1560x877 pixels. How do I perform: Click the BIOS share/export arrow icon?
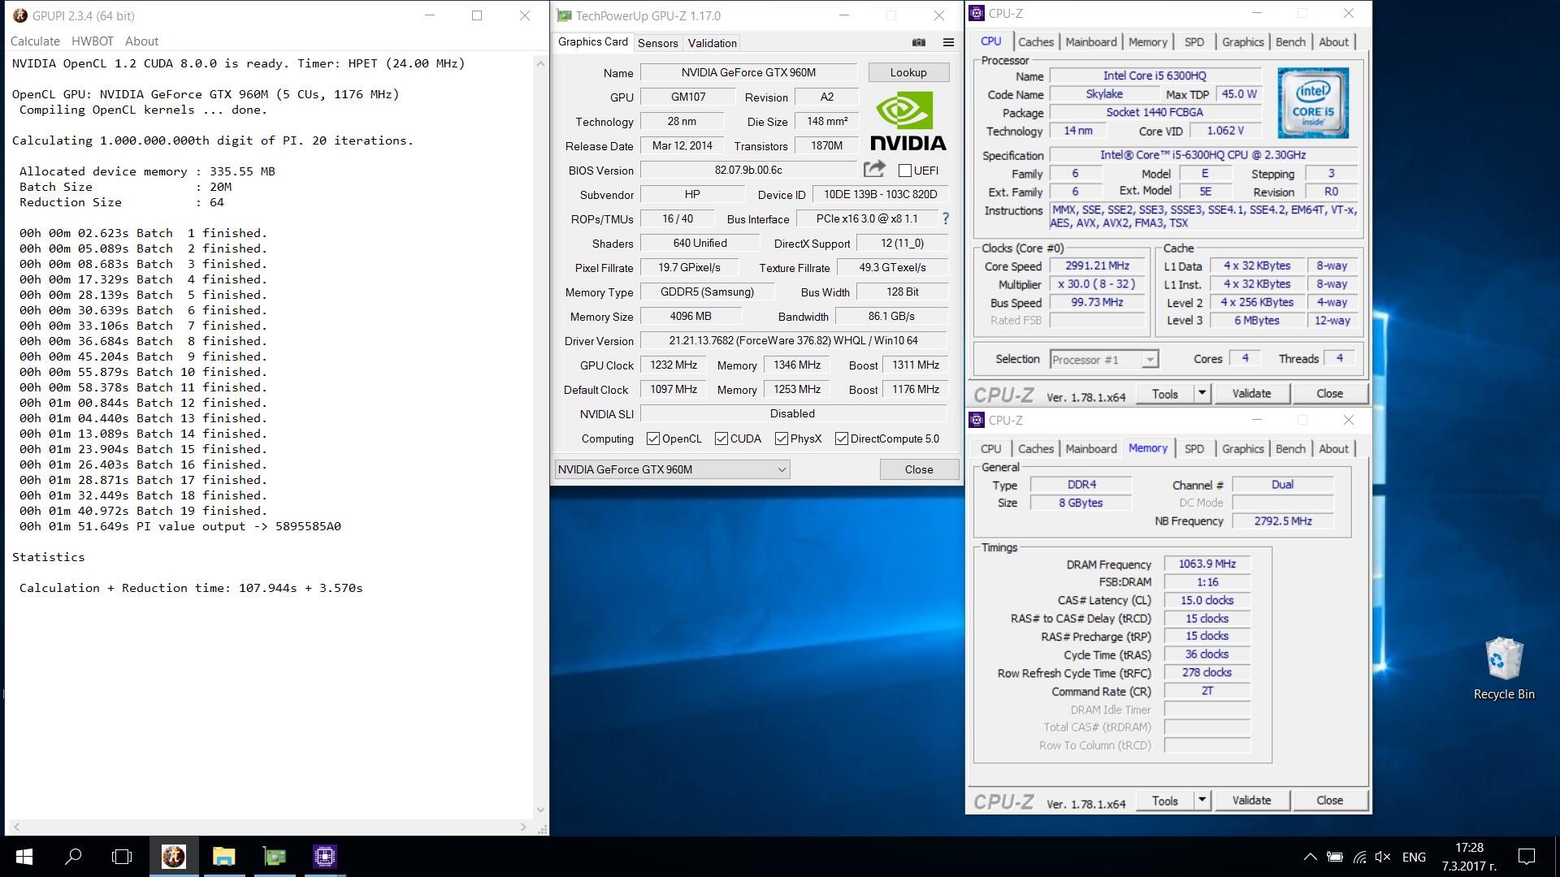coord(874,169)
